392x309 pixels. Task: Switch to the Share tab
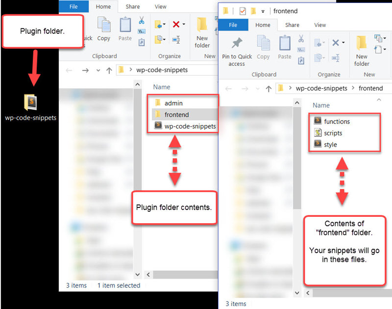point(292,25)
